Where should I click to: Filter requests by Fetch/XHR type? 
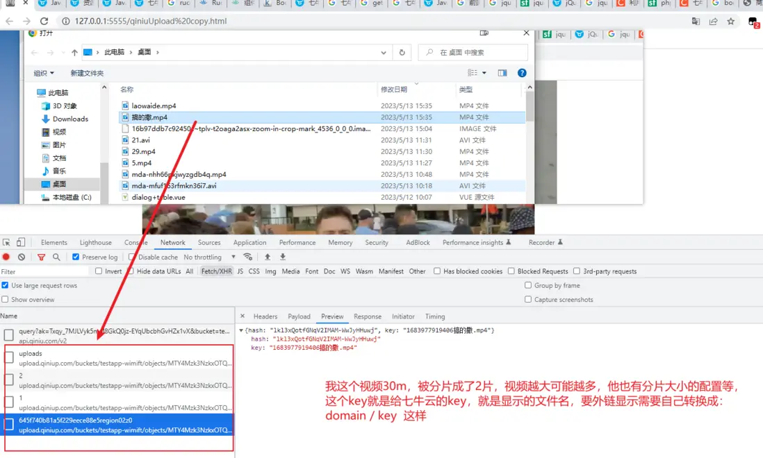point(217,271)
